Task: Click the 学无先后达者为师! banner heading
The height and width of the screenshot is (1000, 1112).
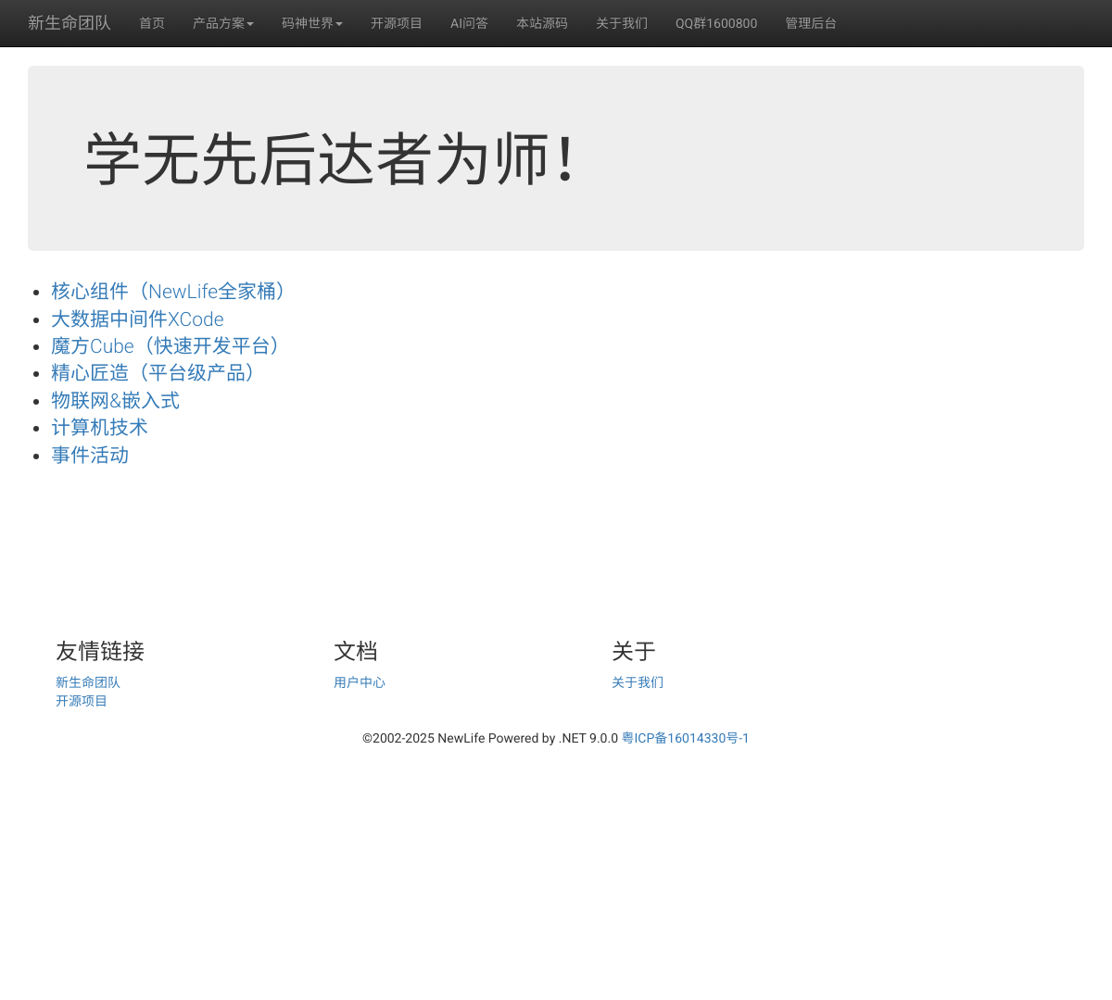Action: (332, 159)
